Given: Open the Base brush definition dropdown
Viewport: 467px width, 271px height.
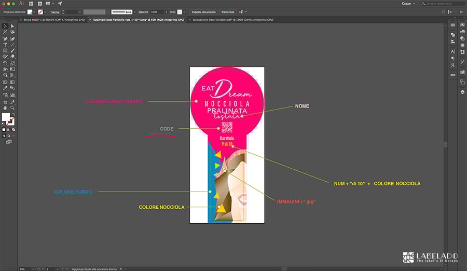Looking at the screenshot, I should [134, 12].
